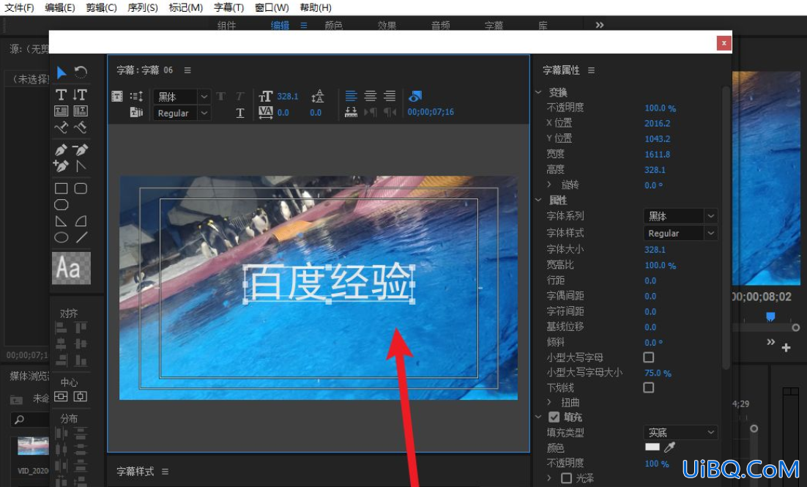Align text right
The image size is (807, 487).
click(x=390, y=96)
